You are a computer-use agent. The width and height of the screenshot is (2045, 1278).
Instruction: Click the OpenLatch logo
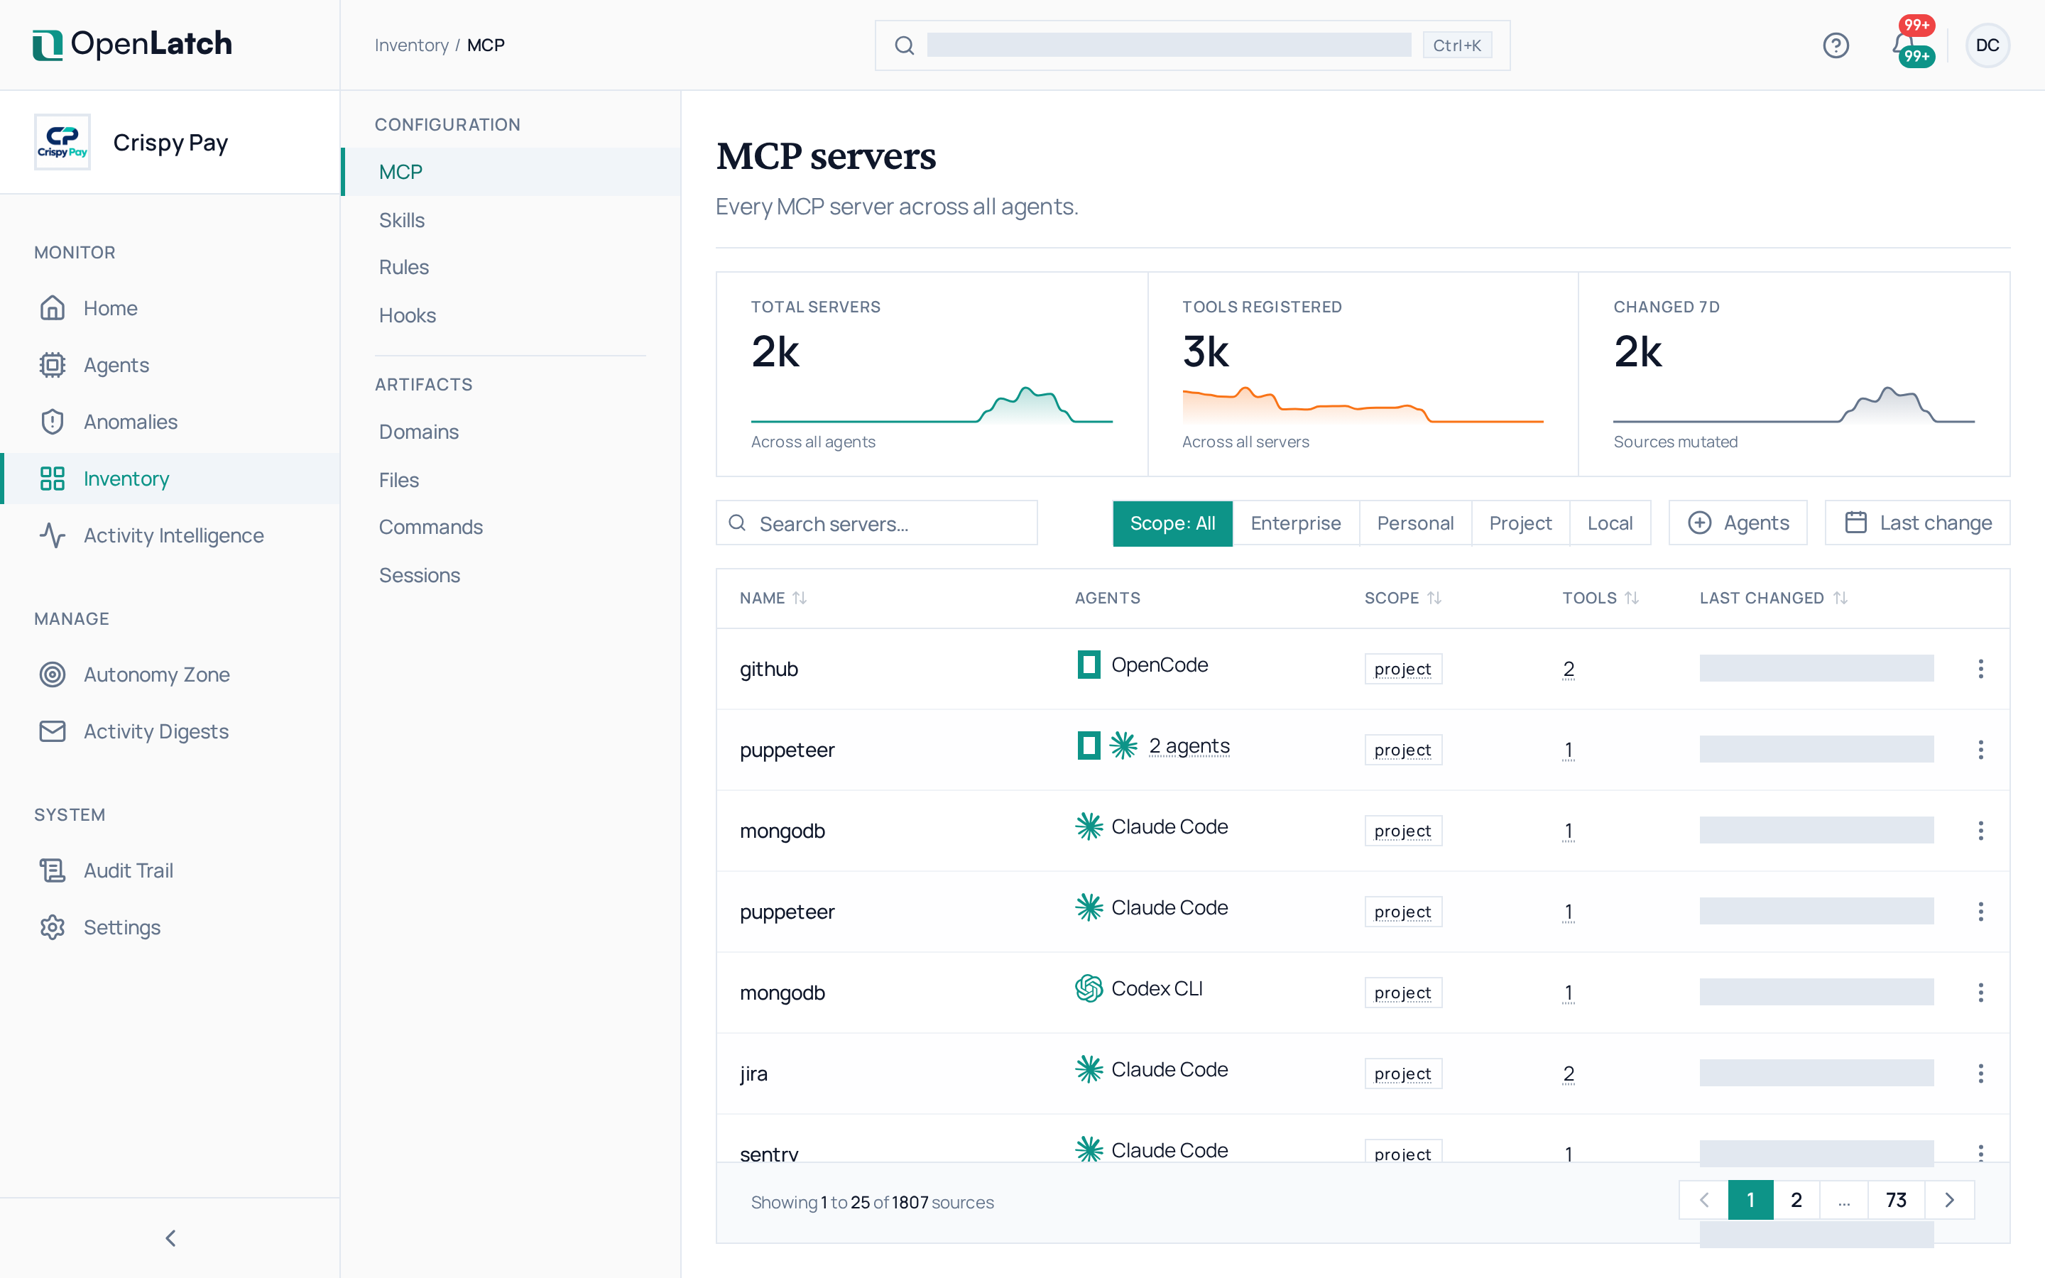(x=132, y=44)
